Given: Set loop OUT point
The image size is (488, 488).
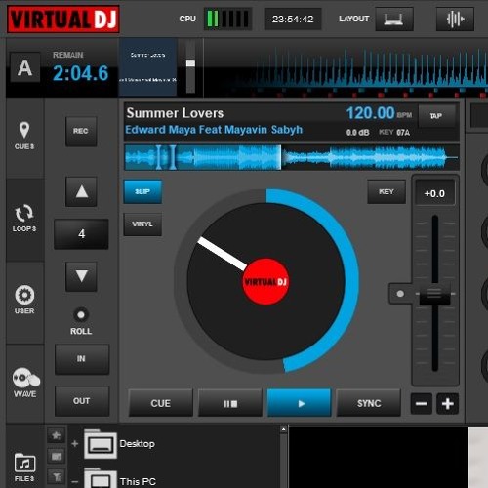Looking at the screenshot, I should (82, 401).
